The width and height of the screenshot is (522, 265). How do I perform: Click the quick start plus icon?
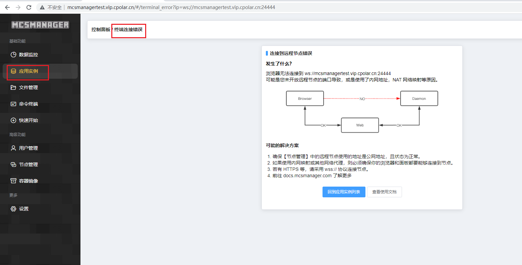pyautogui.click(x=13, y=120)
